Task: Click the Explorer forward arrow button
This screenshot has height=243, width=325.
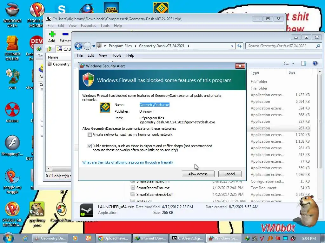Action: tap(87, 46)
